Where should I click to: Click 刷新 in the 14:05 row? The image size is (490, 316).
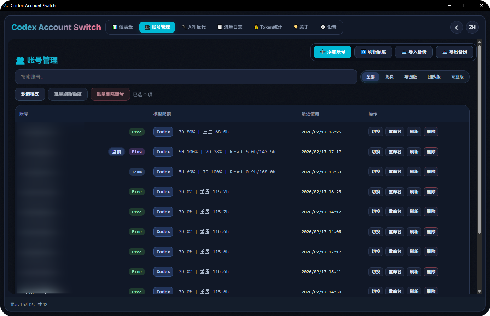pyautogui.click(x=414, y=232)
